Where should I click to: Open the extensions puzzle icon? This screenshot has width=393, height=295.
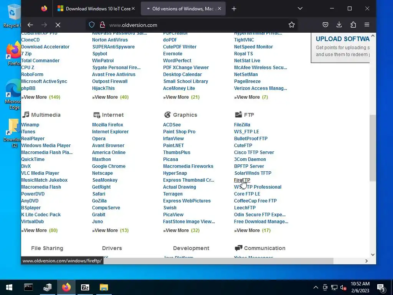[353, 25]
